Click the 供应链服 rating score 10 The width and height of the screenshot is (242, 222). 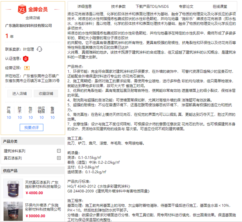pos(41,117)
